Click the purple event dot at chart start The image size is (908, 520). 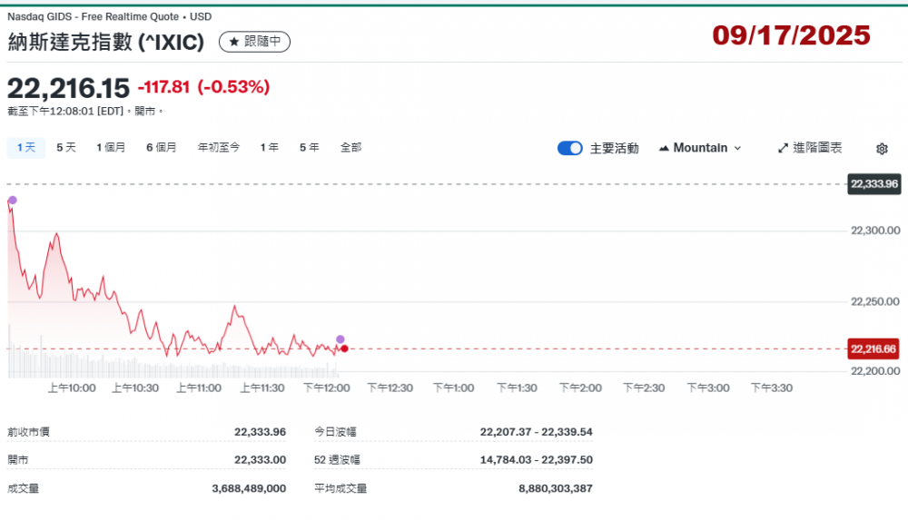(x=12, y=200)
